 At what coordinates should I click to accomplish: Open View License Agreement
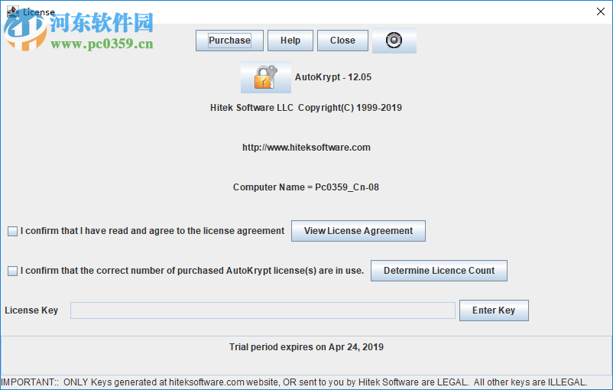(358, 231)
